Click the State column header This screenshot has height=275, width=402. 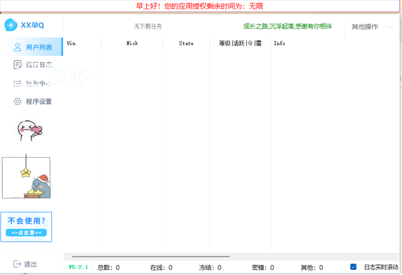[x=186, y=43]
